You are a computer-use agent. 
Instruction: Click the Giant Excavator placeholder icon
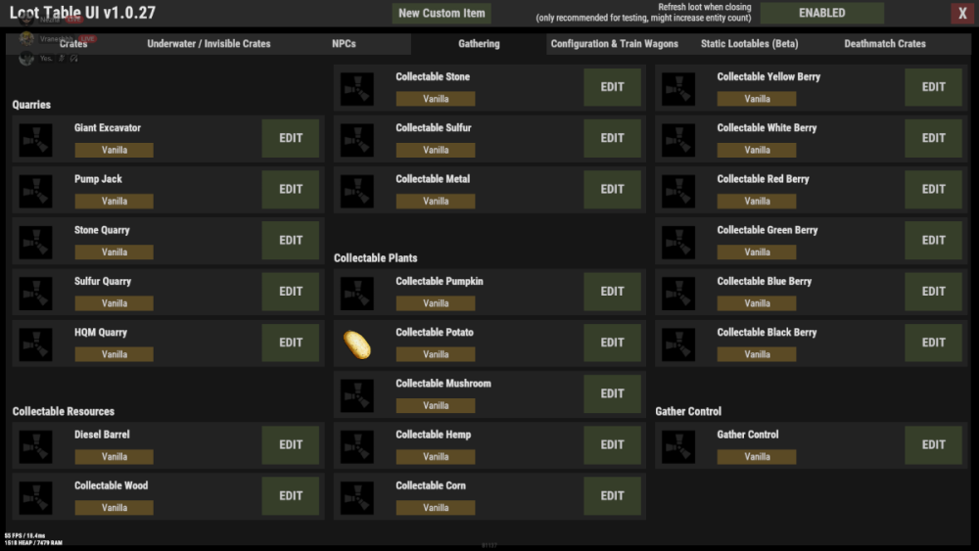point(36,139)
